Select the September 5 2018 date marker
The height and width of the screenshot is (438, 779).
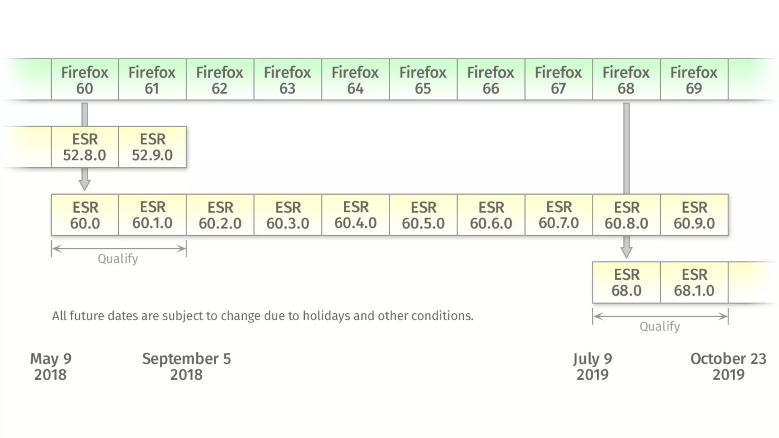click(x=186, y=367)
